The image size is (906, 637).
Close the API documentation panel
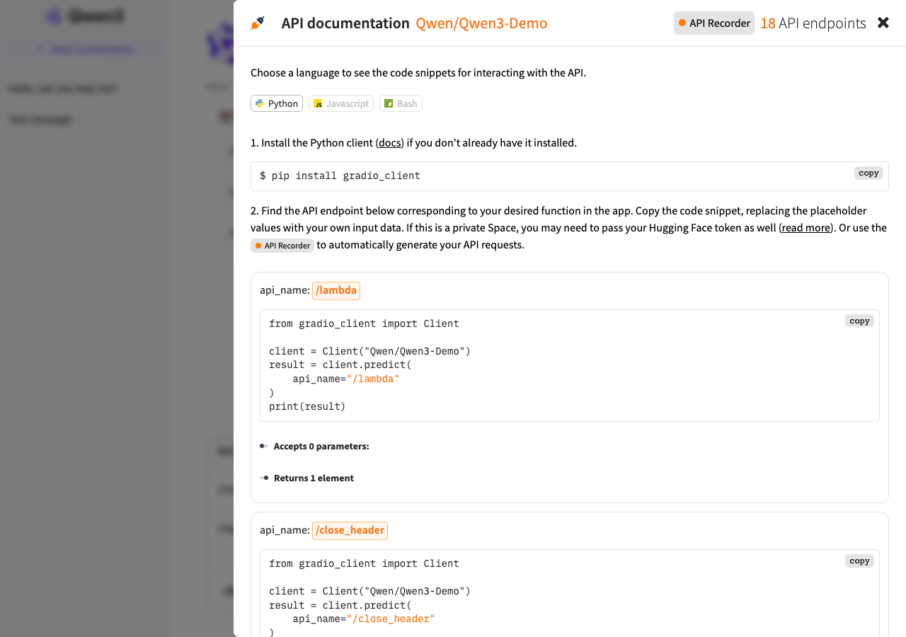tap(883, 23)
